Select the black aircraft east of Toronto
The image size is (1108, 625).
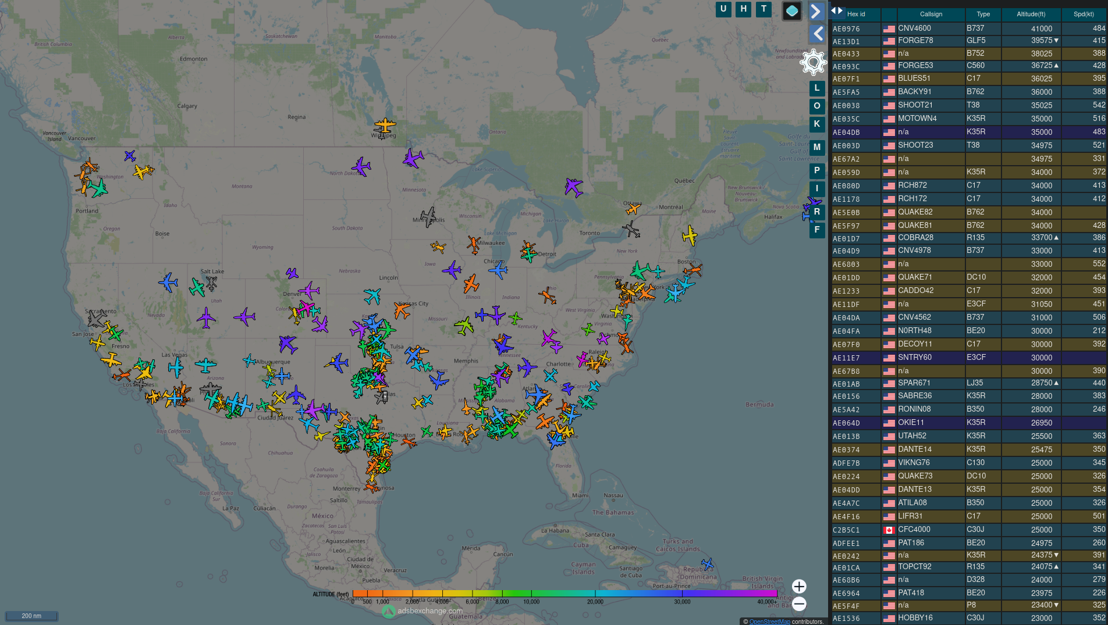631,229
